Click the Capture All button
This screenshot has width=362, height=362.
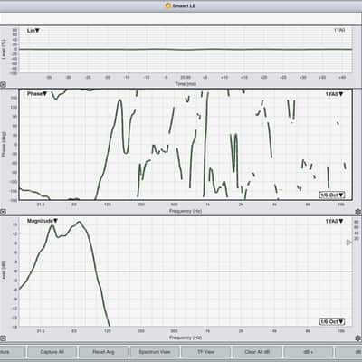coord(52,352)
